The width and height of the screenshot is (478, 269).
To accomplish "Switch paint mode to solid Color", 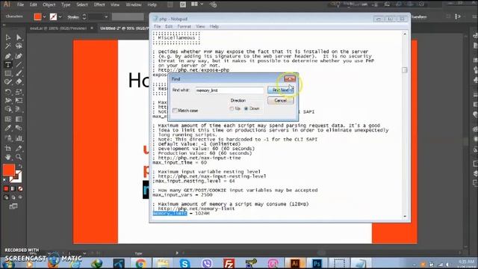I will pyautogui.click(x=6, y=189).
